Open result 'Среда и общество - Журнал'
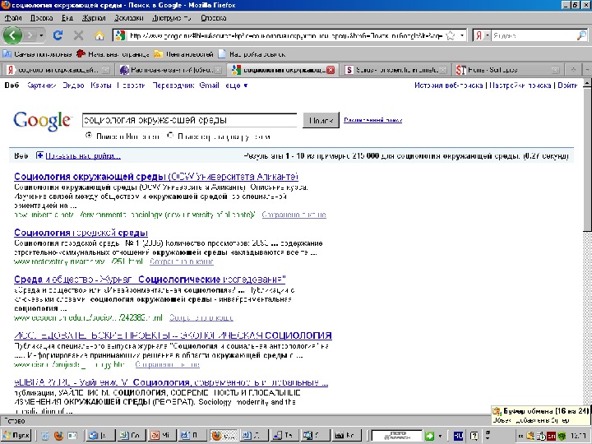 click(x=150, y=280)
